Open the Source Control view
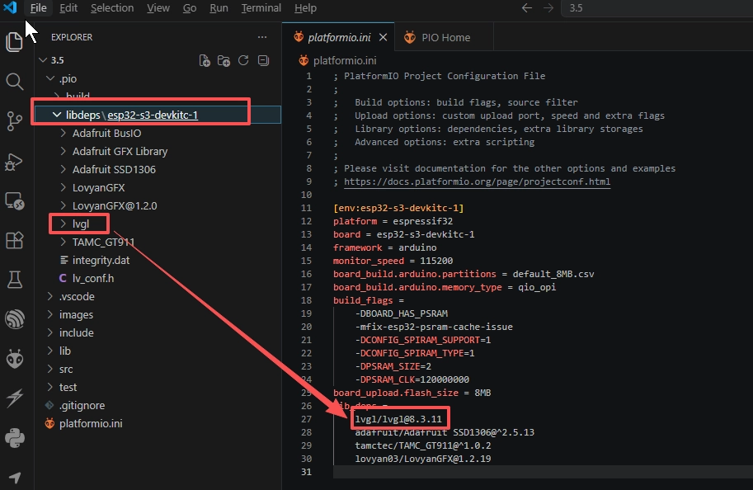Screen dimensions: 753x490 tap(14, 121)
